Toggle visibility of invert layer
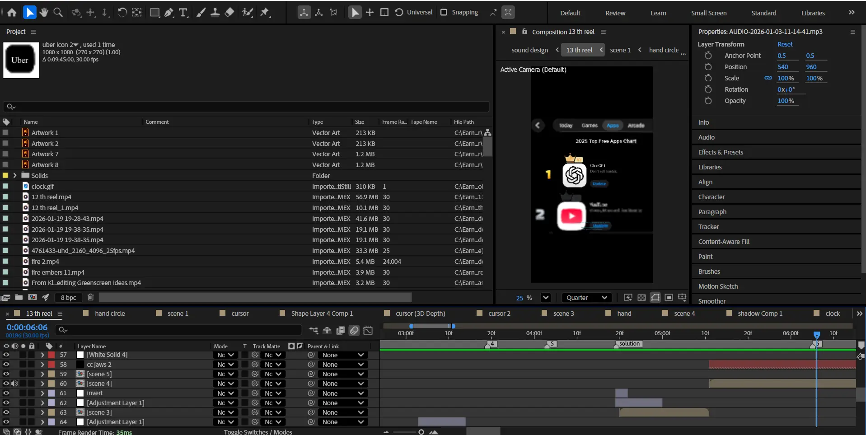This screenshot has width=866, height=435. pyautogui.click(x=6, y=393)
